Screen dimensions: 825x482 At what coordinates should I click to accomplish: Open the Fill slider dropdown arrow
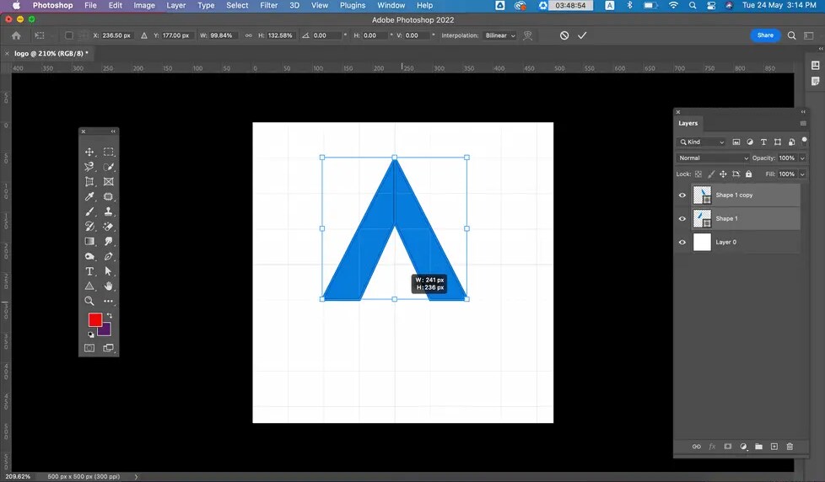802,174
